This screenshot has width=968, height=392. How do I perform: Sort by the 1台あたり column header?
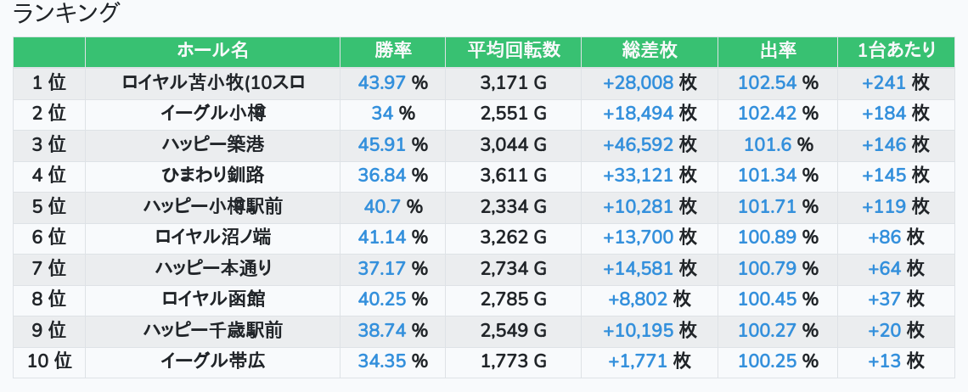pyautogui.click(x=896, y=51)
